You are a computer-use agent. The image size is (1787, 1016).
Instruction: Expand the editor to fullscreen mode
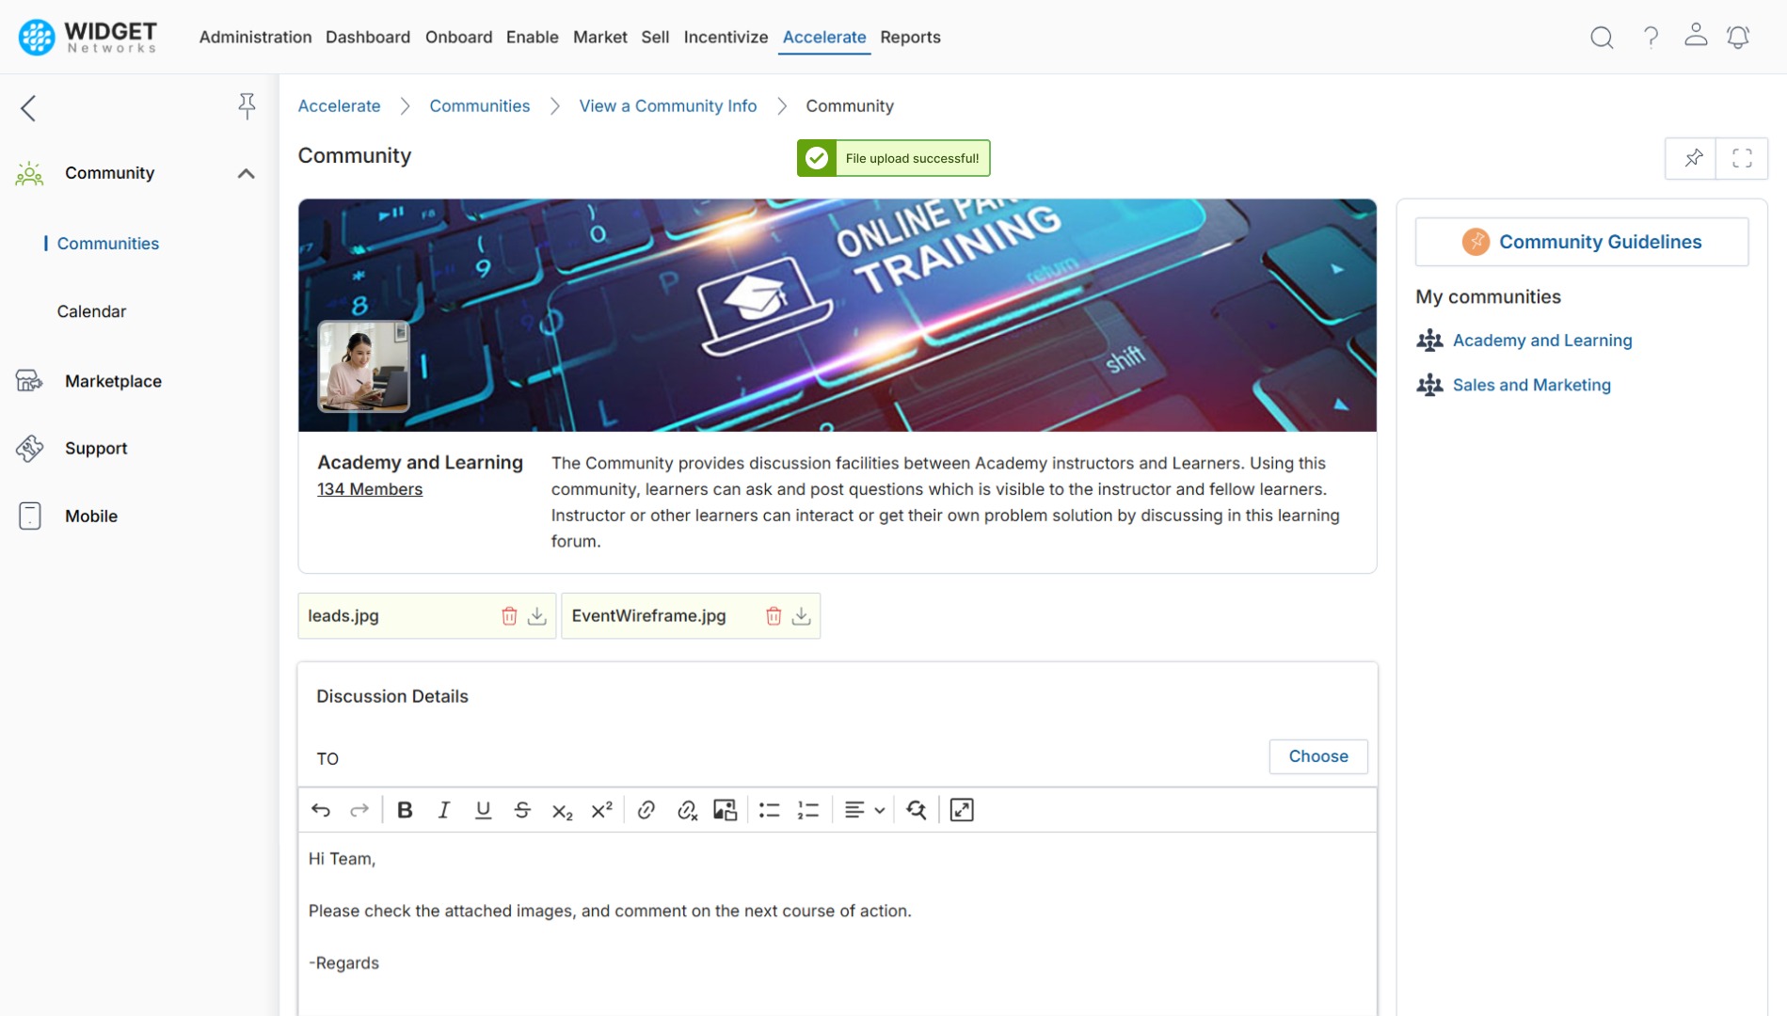coord(961,810)
